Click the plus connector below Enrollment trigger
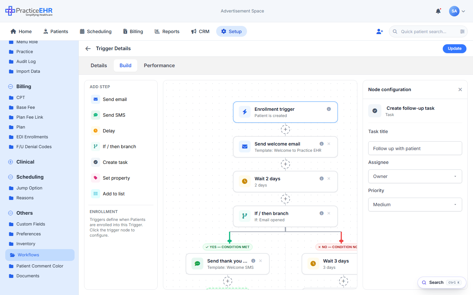Screen dimensions: 473x295 [285, 129]
